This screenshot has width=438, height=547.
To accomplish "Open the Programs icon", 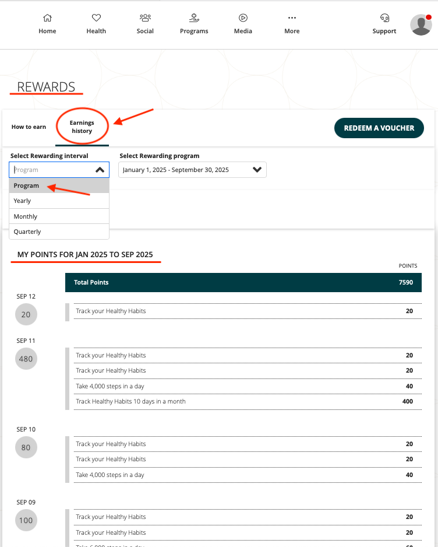I will tap(194, 19).
